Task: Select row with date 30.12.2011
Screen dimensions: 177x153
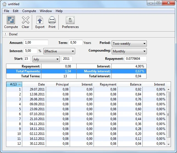Action: [x=86, y=144]
